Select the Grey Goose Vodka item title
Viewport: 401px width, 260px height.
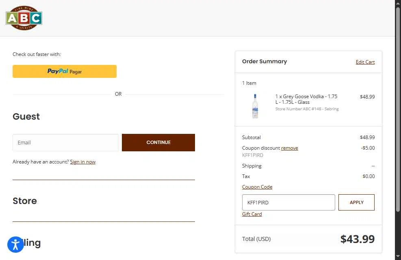[306, 99]
